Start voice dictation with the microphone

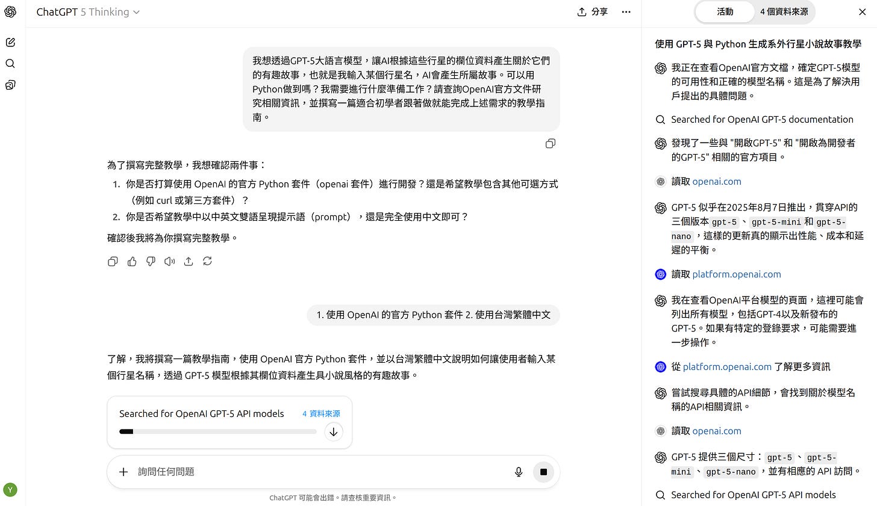coord(519,472)
